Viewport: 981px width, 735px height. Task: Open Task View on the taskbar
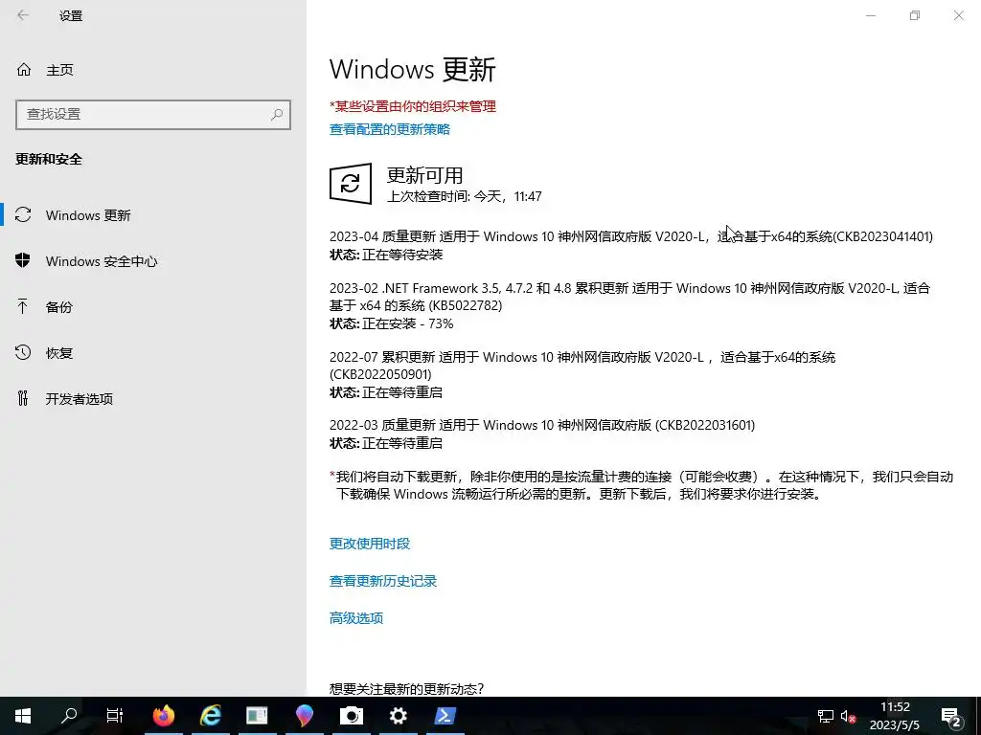click(x=115, y=716)
